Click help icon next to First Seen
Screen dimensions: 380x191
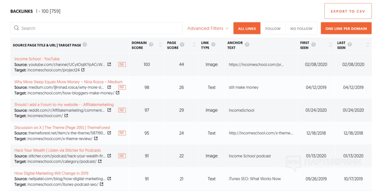314,45
